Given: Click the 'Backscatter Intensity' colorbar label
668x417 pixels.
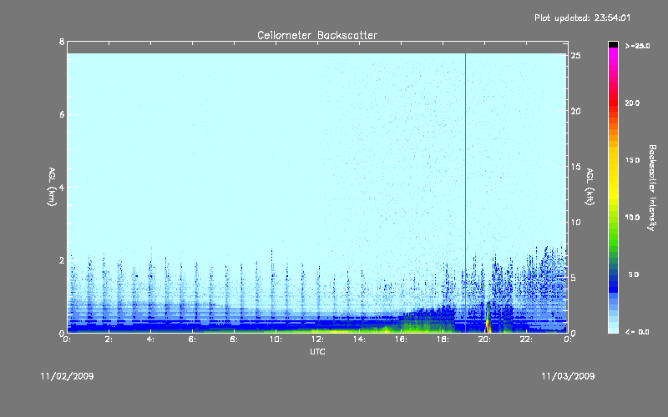Looking at the screenshot, I should coord(652,188).
